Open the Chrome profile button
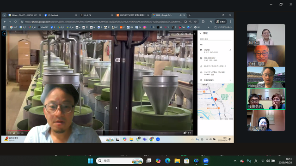The height and width of the screenshot is (166, 296). point(221,22)
